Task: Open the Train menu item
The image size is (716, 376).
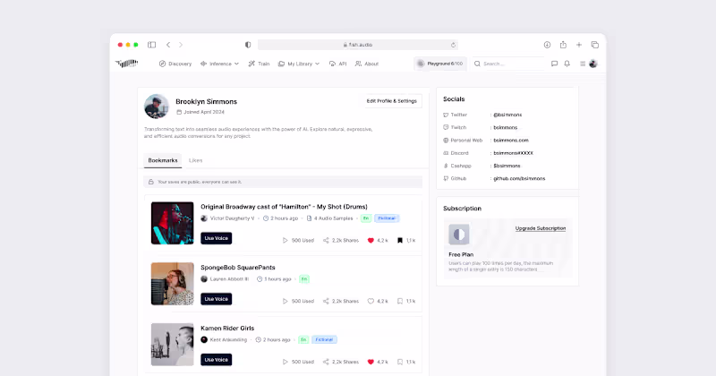Action: (259, 64)
